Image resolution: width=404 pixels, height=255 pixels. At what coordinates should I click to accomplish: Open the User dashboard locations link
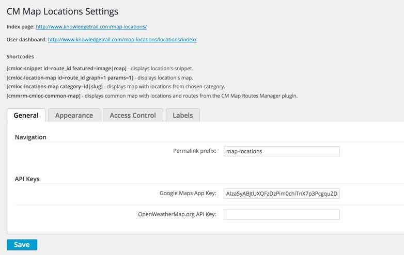click(x=122, y=39)
